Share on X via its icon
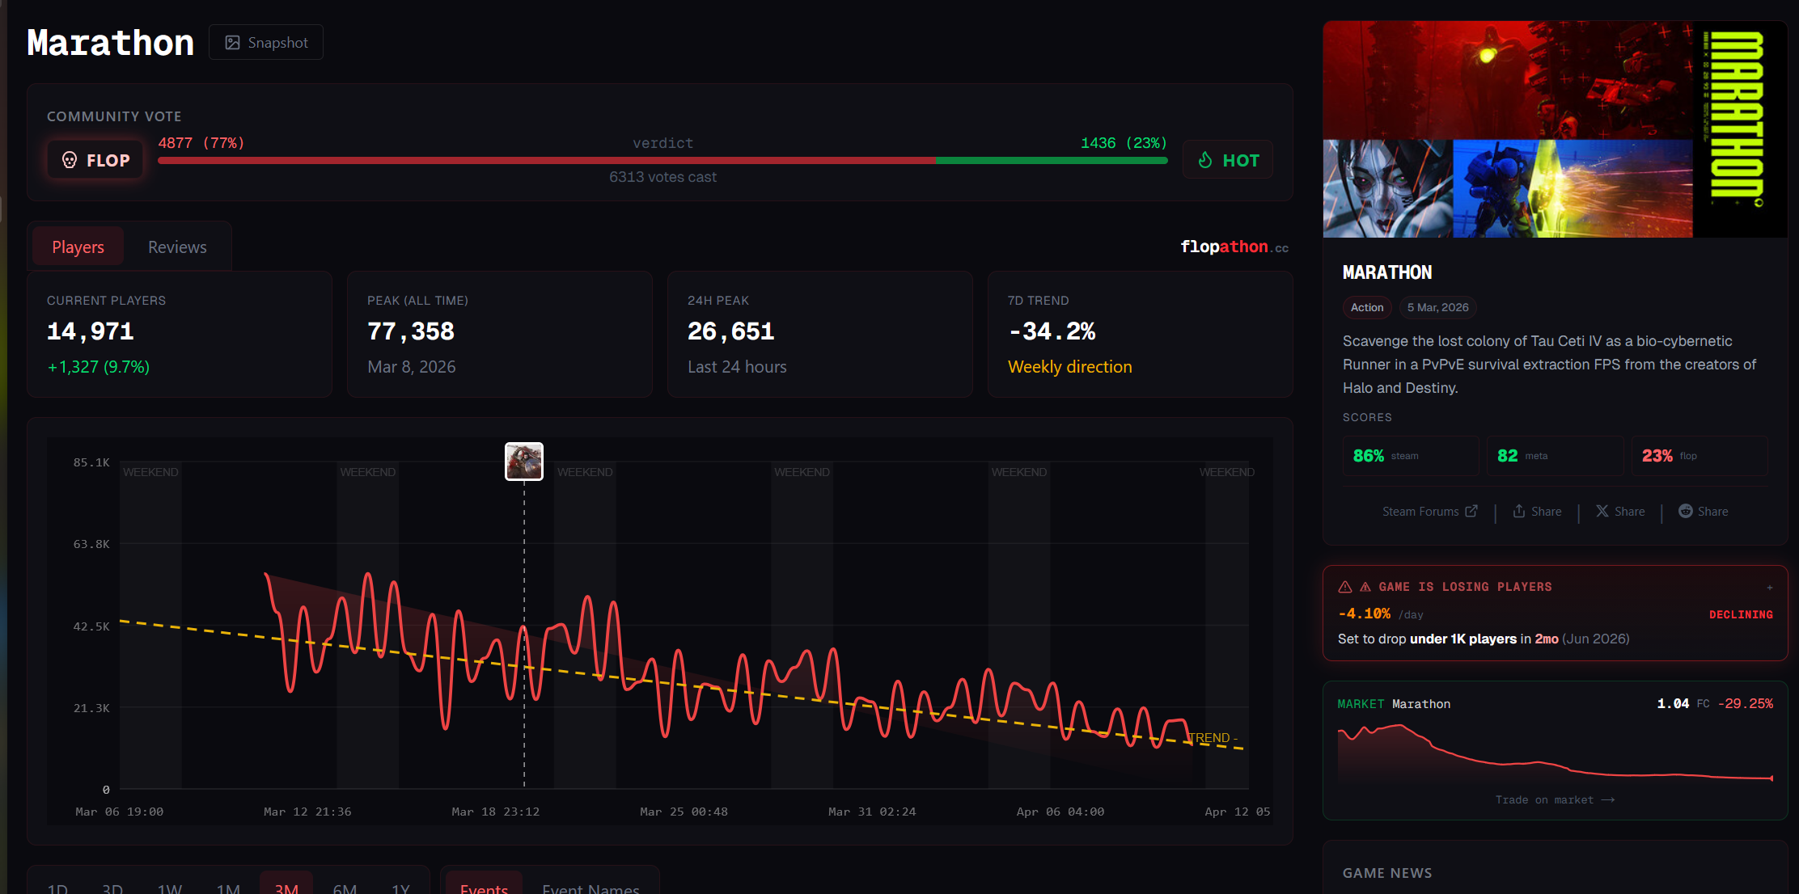Image resolution: width=1799 pixels, height=894 pixels. tap(1602, 511)
